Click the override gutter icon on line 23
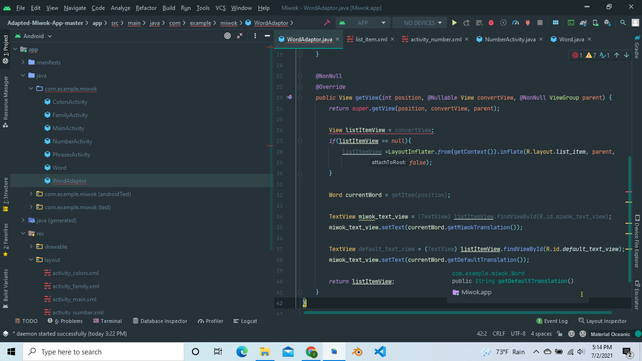642x361 pixels. (289, 97)
